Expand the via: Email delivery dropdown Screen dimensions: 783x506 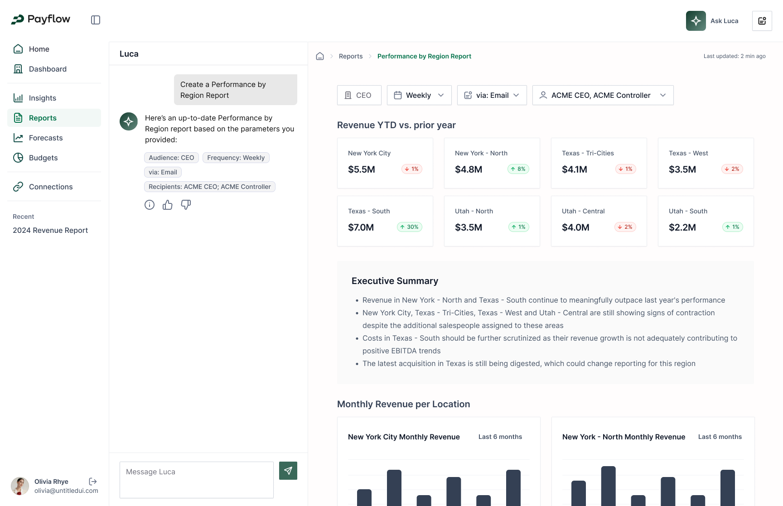492,95
